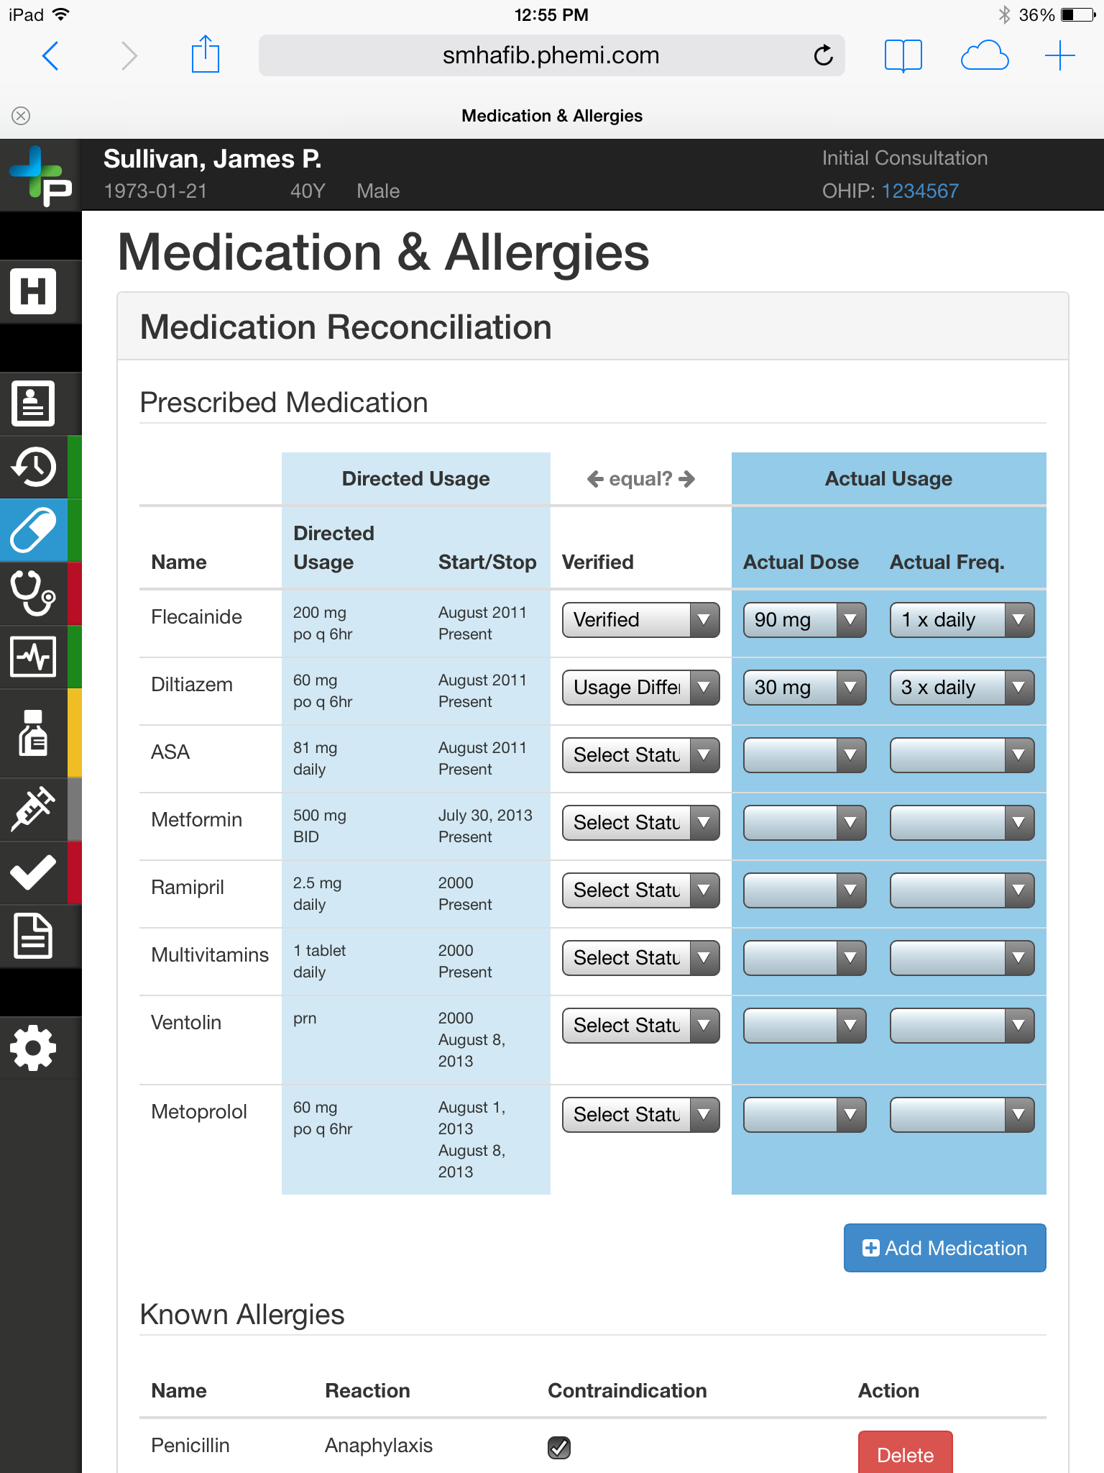Click the Add Medication button
The height and width of the screenshot is (1473, 1104).
click(944, 1248)
